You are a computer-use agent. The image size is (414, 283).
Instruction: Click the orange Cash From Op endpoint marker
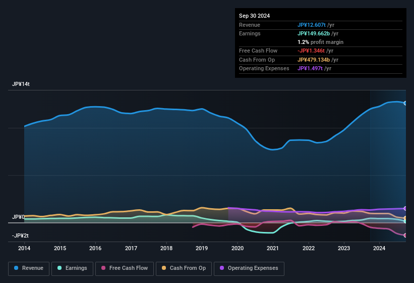tap(405, 218)
